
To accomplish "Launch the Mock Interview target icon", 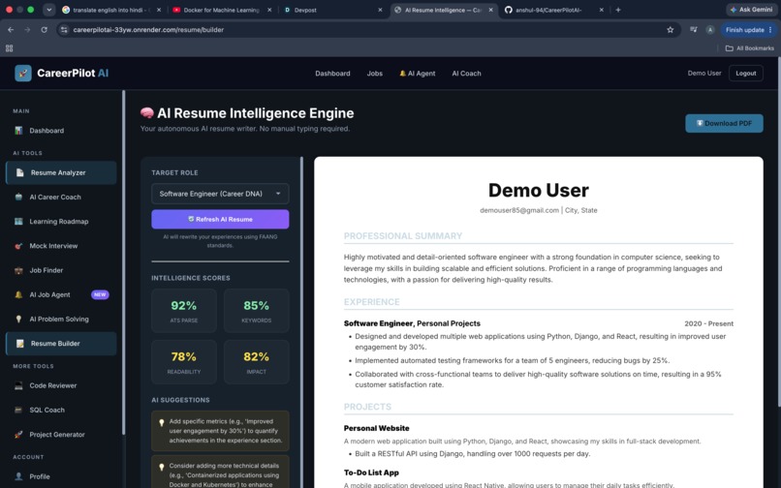I will pyautogui.click(x=18, y=246).
